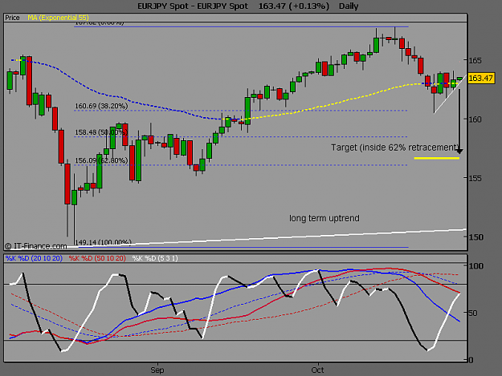Select the '158.48 (50.00%)' Fibonacci label

click(101, 132)
